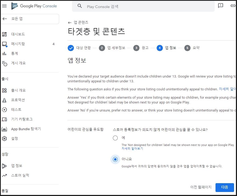The image size is (237, 196).
Task: Click the 대시보드 dashboard icon
Action: pyautogui.click(x=4, y=34)
